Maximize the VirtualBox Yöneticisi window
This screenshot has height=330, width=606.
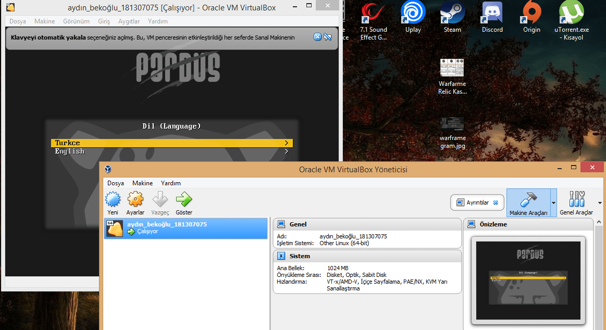click(x=574, y=167)
